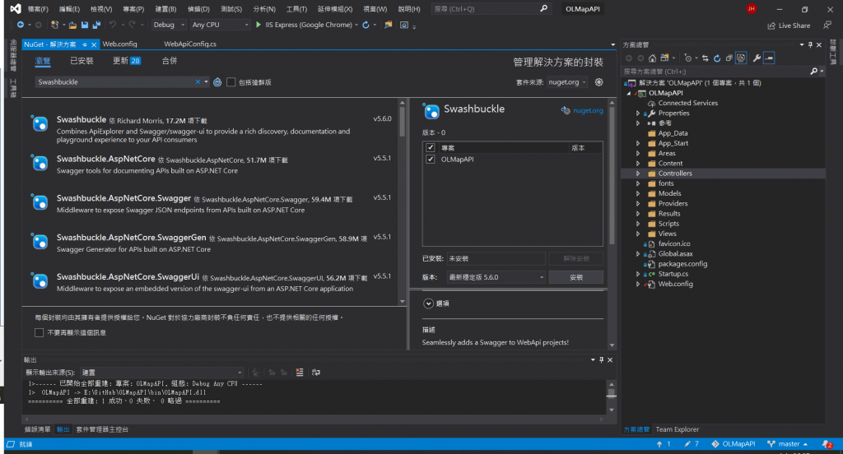
Task: Toggle word wrap icon in the output panel
Action: (316, 373)
